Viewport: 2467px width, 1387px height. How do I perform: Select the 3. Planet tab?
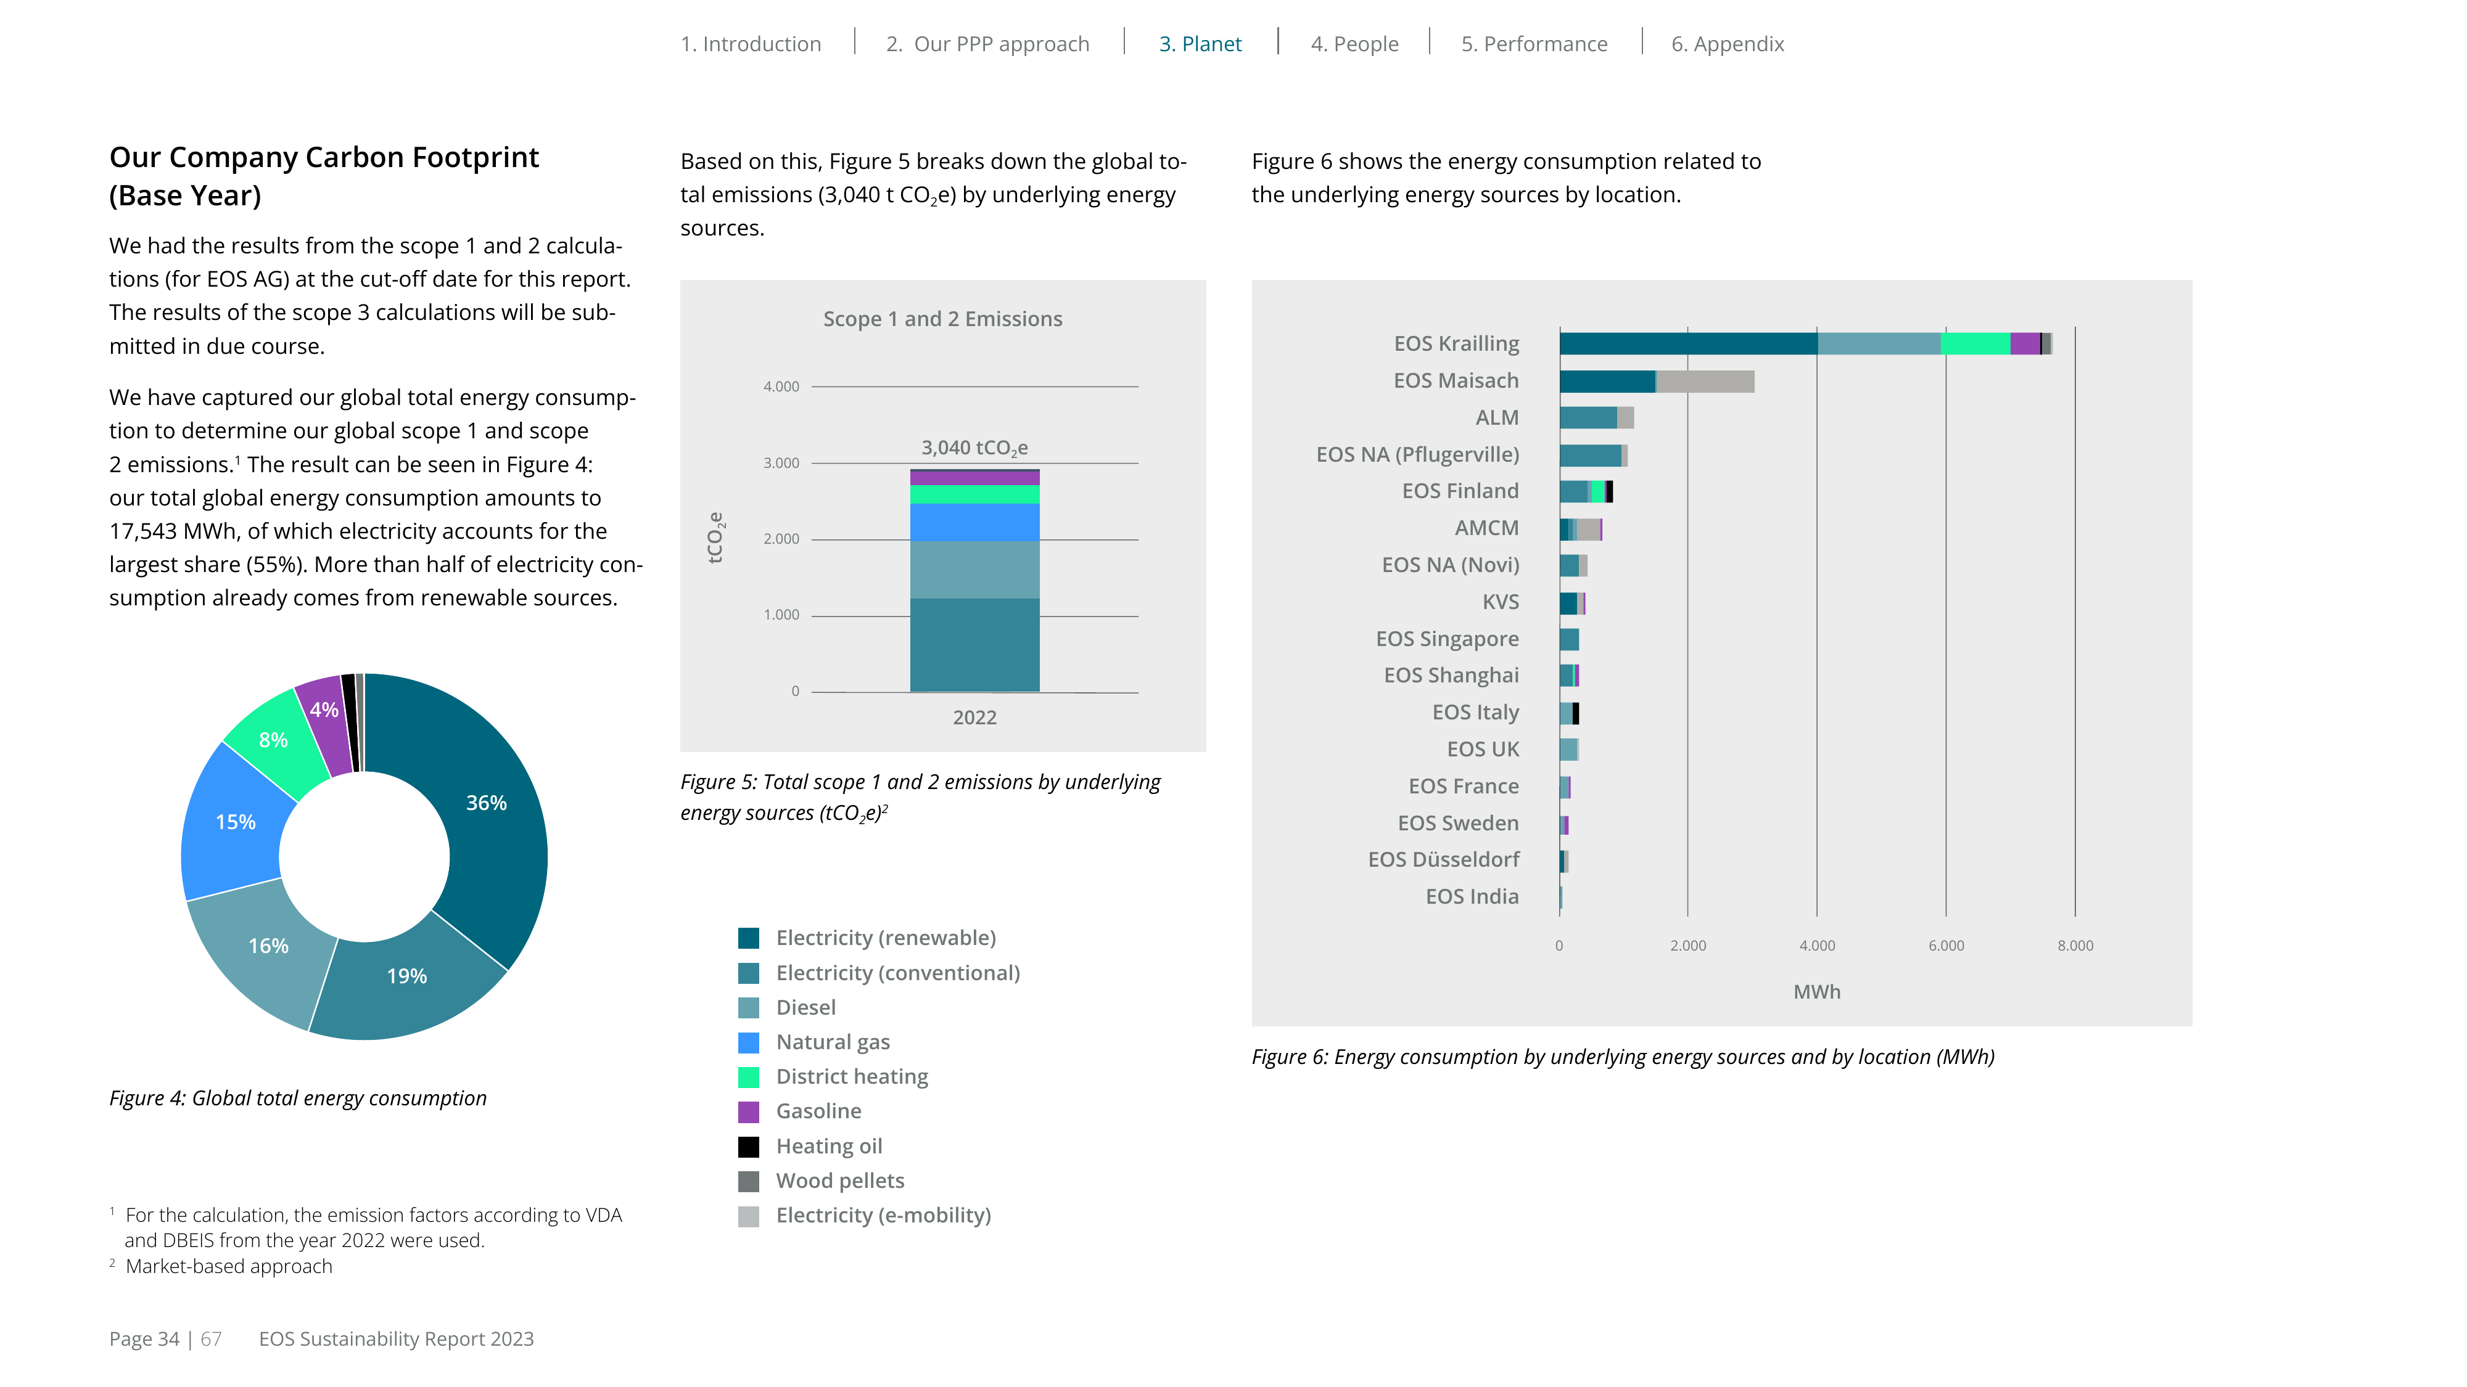tap(1200, 44)
